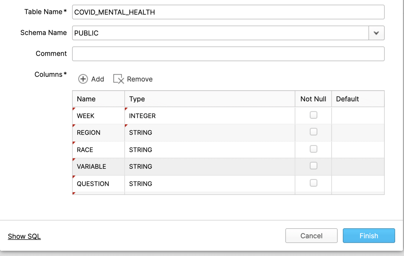Enable Not Null for REGION column
Viewport: 404px width, 256px height.
[313, 132]
